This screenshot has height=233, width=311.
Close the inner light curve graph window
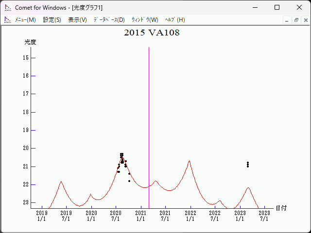(305, 20)
